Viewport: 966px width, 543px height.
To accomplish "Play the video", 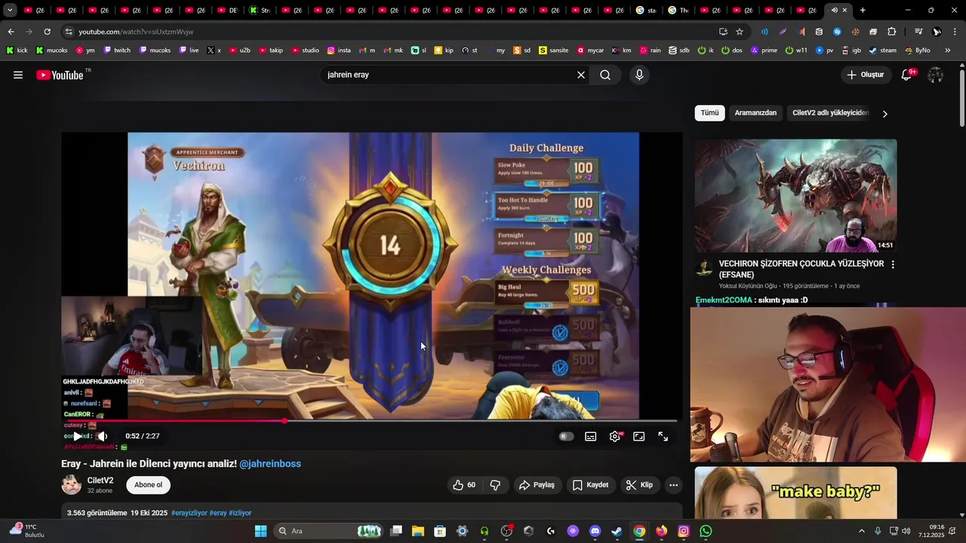I will (x=77, y=436).
